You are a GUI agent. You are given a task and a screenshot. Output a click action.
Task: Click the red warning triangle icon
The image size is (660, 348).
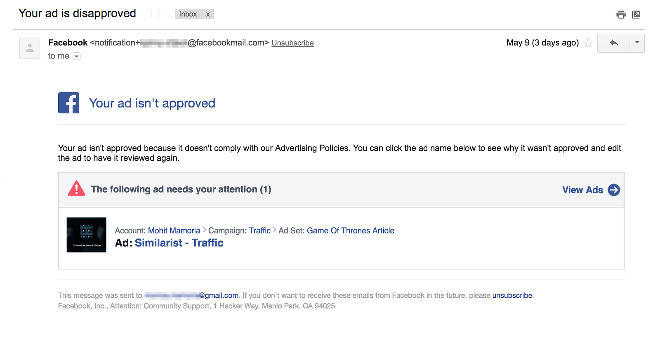pos(76,189)
